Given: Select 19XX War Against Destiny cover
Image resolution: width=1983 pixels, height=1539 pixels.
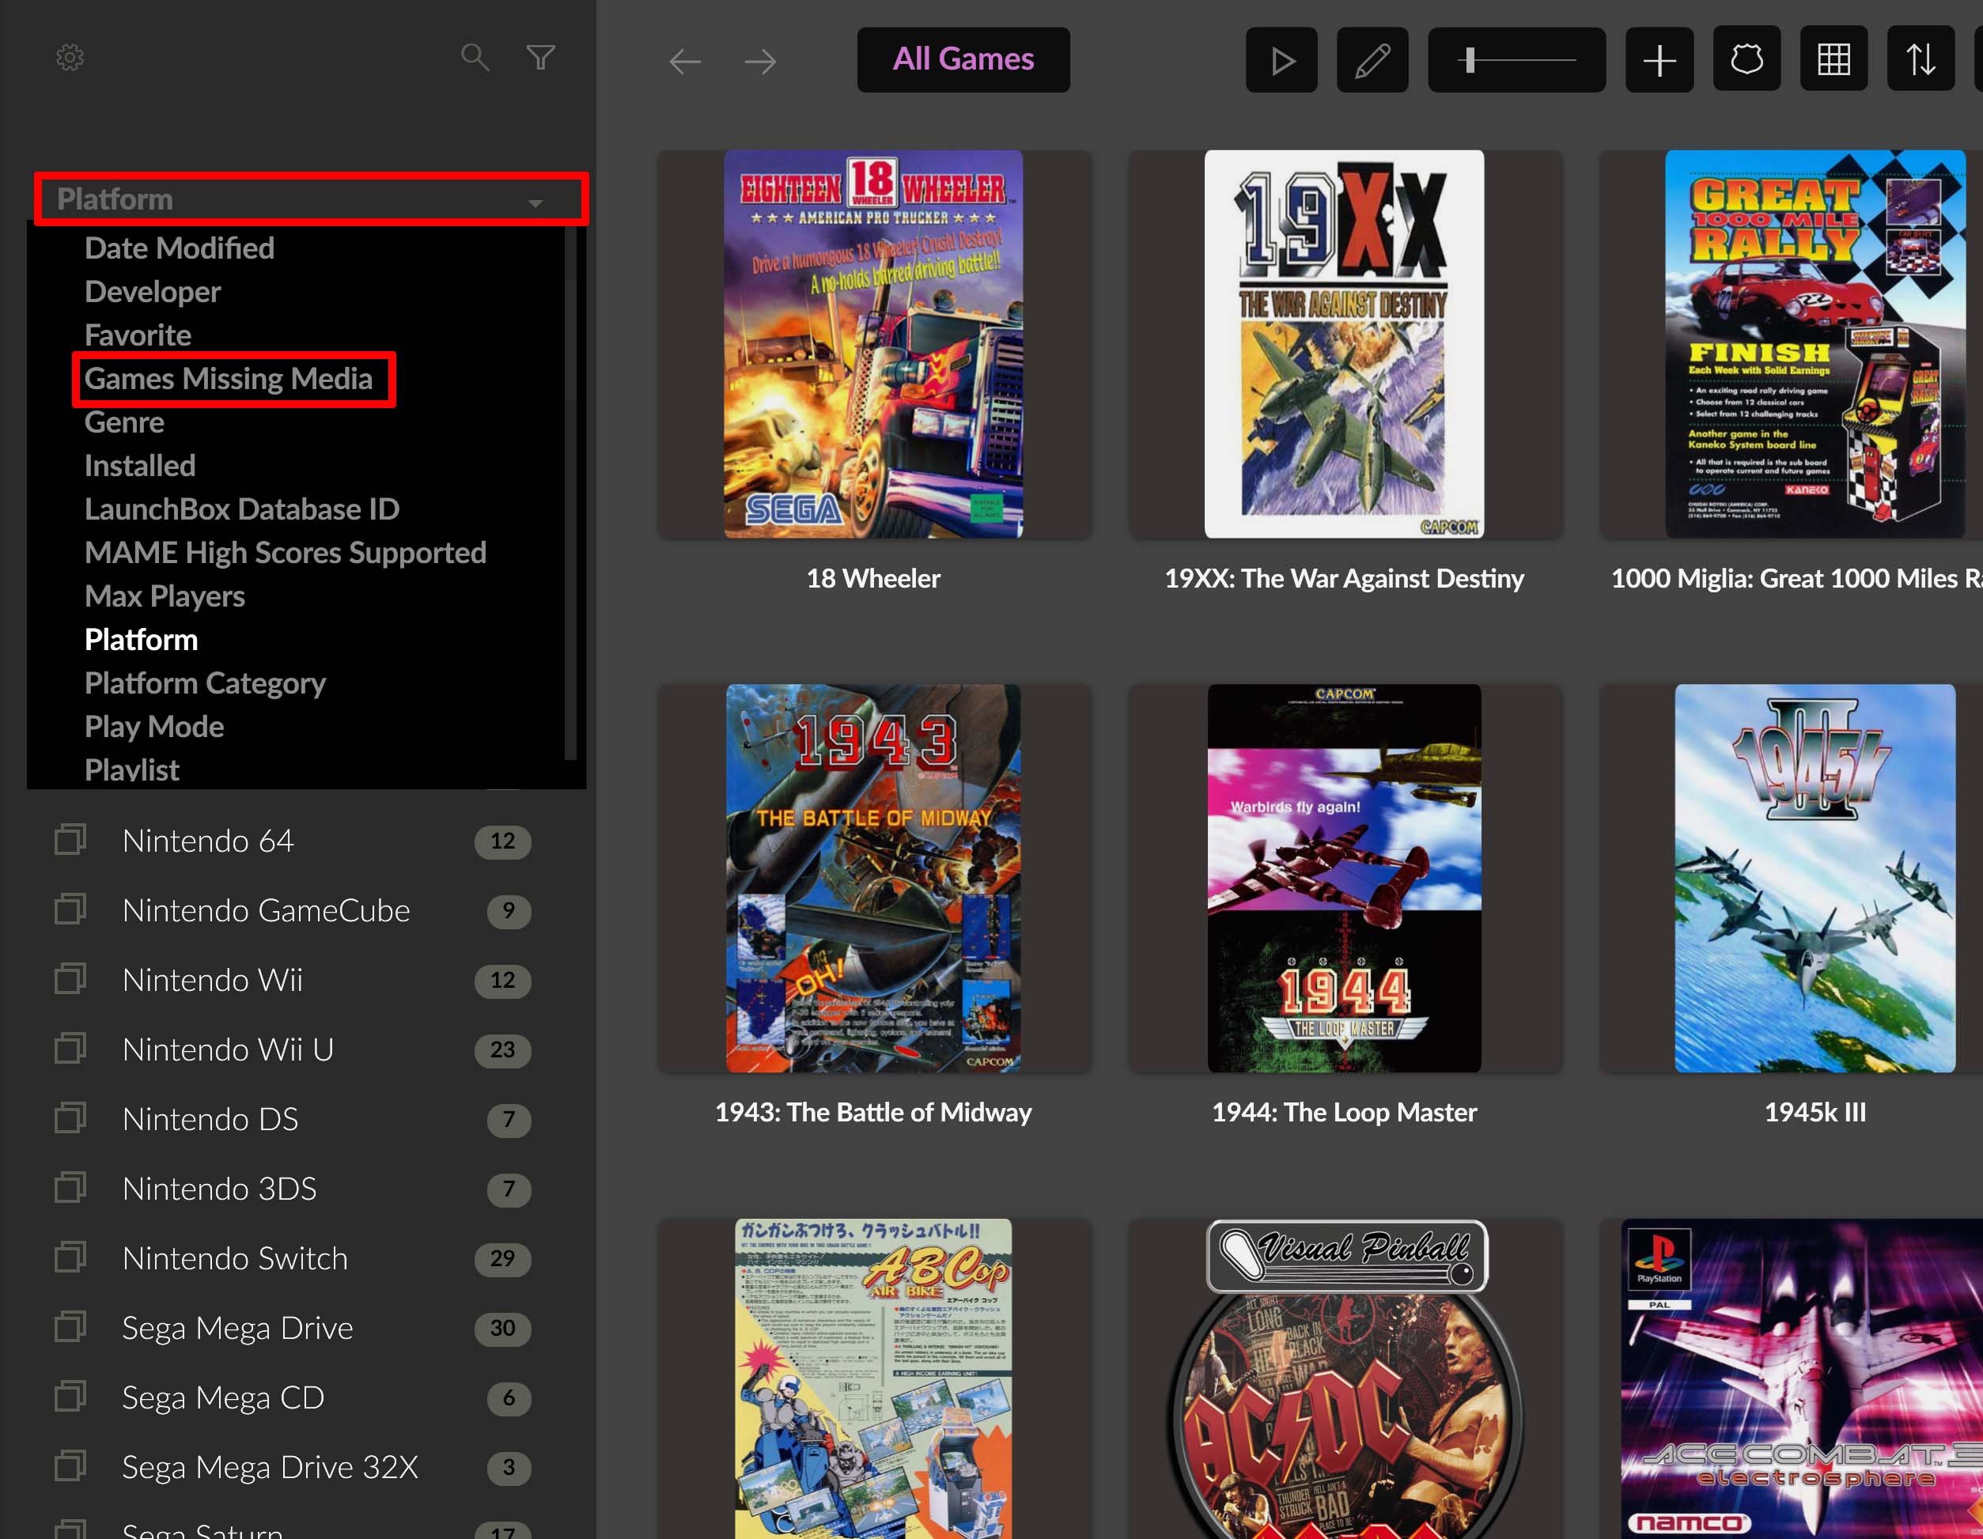Looking at the screenshot, I should (1344, 344).
